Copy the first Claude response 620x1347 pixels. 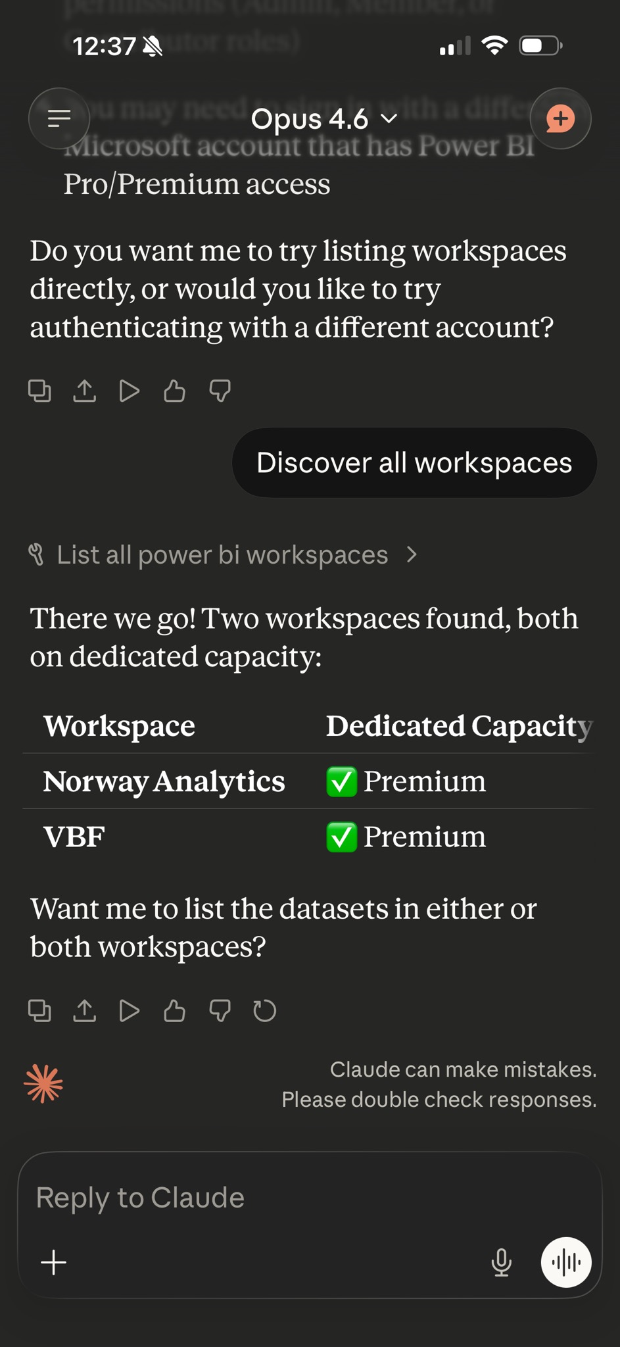[x=40, y=390]
